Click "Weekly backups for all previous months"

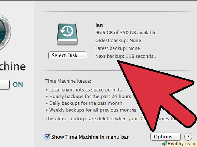(93, 110)
